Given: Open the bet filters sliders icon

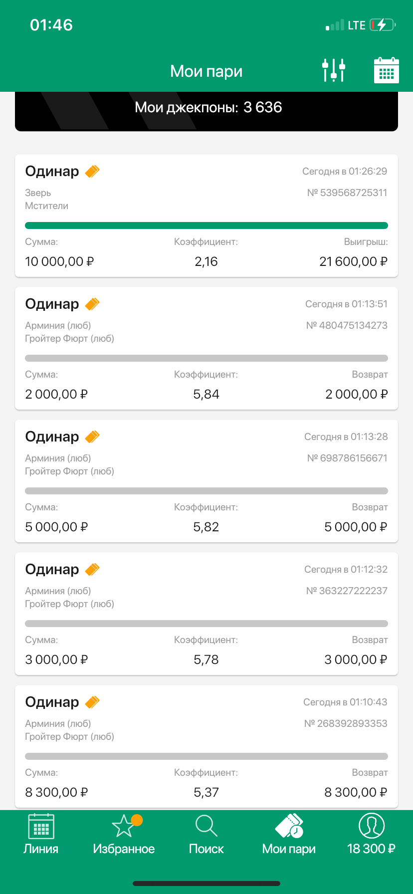Looking at the screenshot, I should [x=334, y=70].
